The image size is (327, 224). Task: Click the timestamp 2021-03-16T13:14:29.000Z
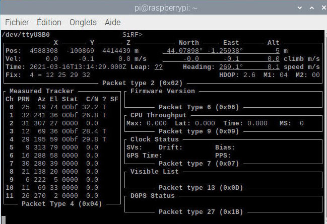click(x=78, y=67)
